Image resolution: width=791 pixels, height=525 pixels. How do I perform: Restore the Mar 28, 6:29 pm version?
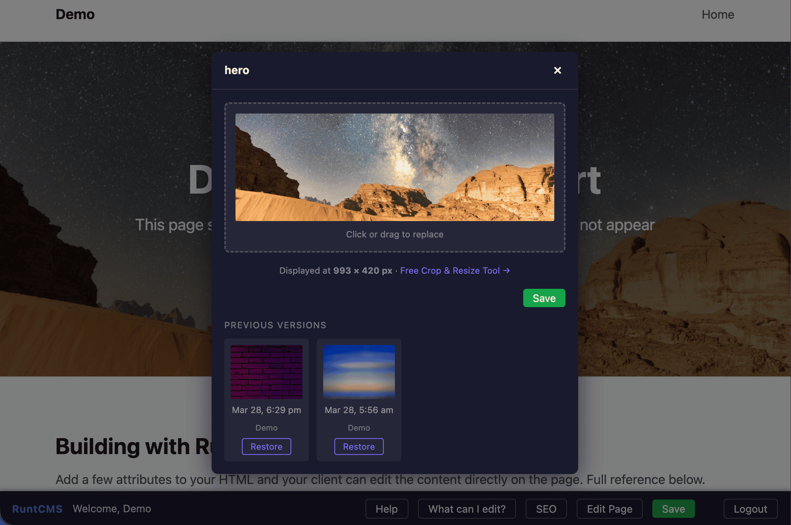266,446
